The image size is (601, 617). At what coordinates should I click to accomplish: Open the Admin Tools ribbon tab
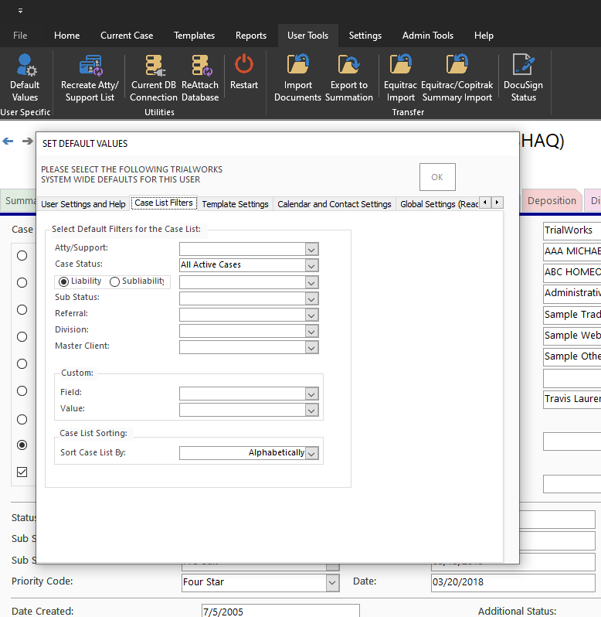pos(428,36)
